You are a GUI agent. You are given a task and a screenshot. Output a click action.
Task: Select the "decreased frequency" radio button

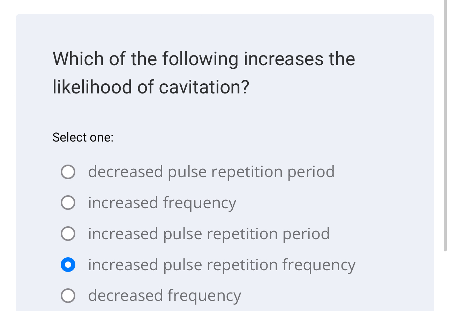(68, 296)
